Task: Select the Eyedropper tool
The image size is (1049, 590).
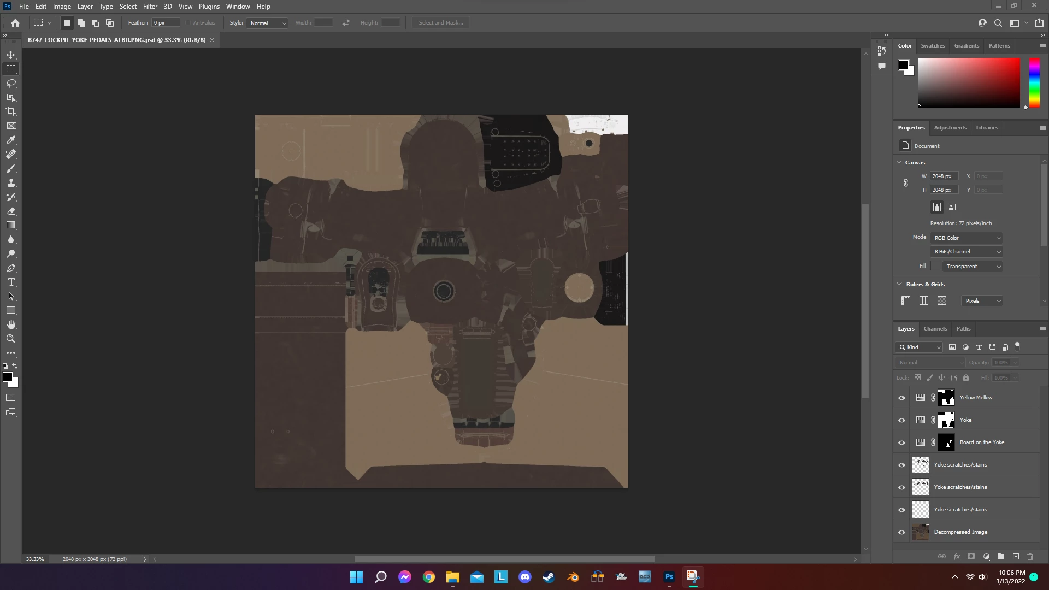Action: tap(11, 140)
